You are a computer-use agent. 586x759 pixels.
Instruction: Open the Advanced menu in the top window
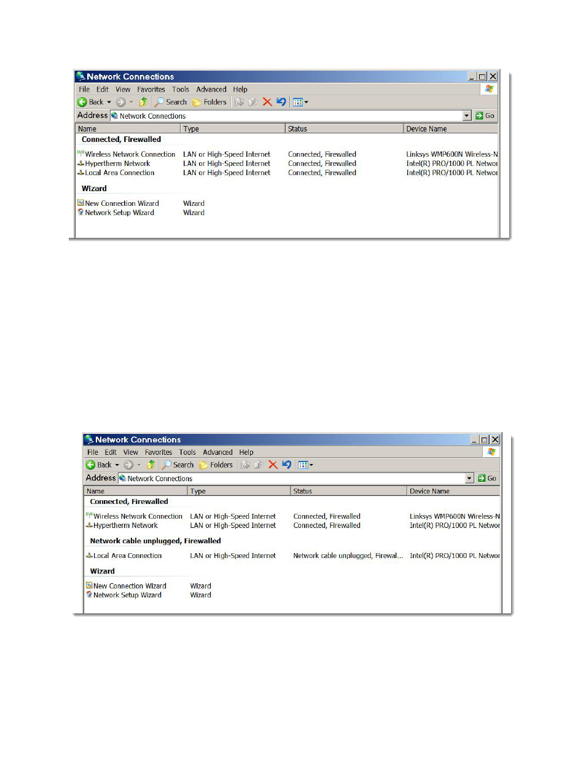[x=211, y=89]
